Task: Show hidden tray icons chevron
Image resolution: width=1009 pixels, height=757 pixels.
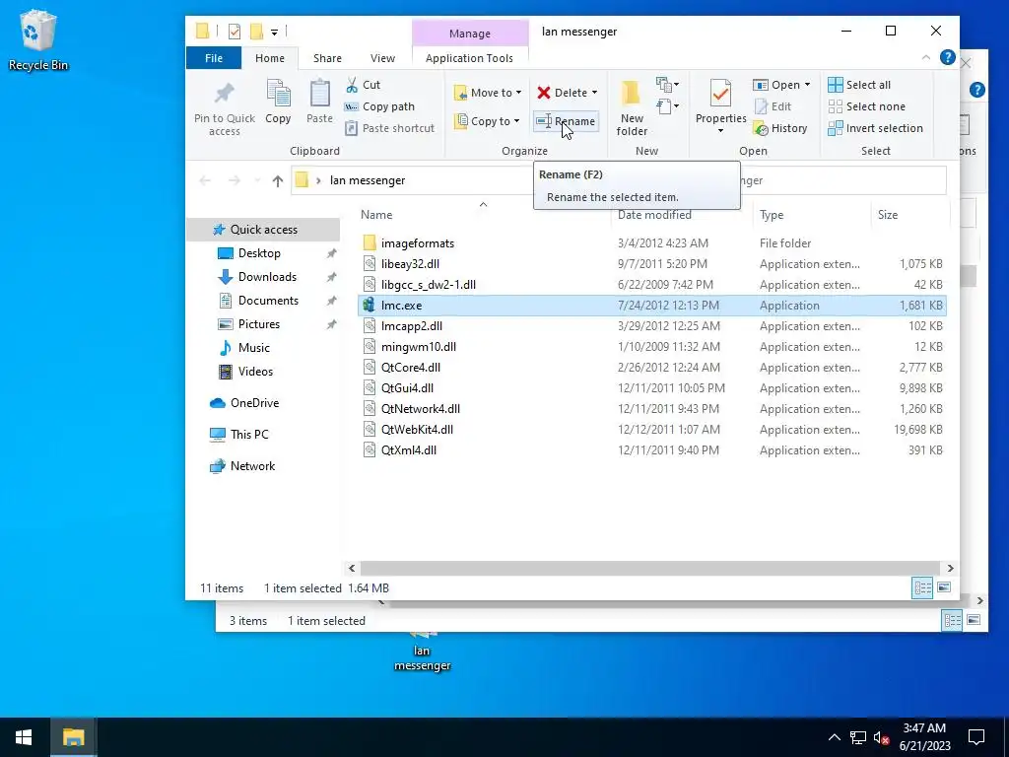Action: click(x=834, y=737)
